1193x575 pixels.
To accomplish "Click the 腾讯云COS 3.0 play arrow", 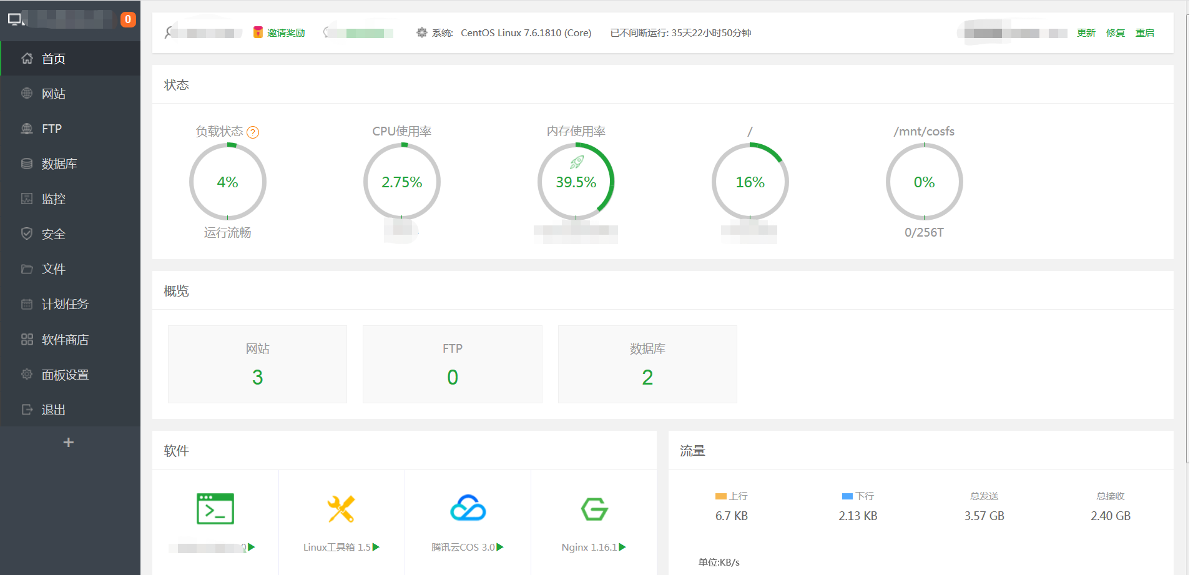I will (500, 547).
